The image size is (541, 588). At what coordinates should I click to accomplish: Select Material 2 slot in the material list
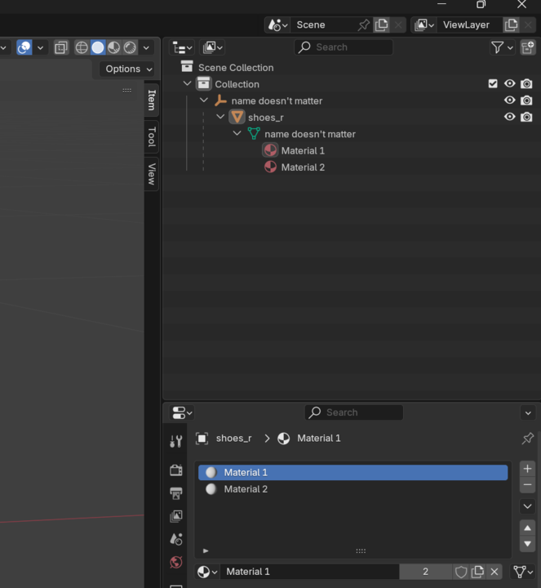coord(353,489)
